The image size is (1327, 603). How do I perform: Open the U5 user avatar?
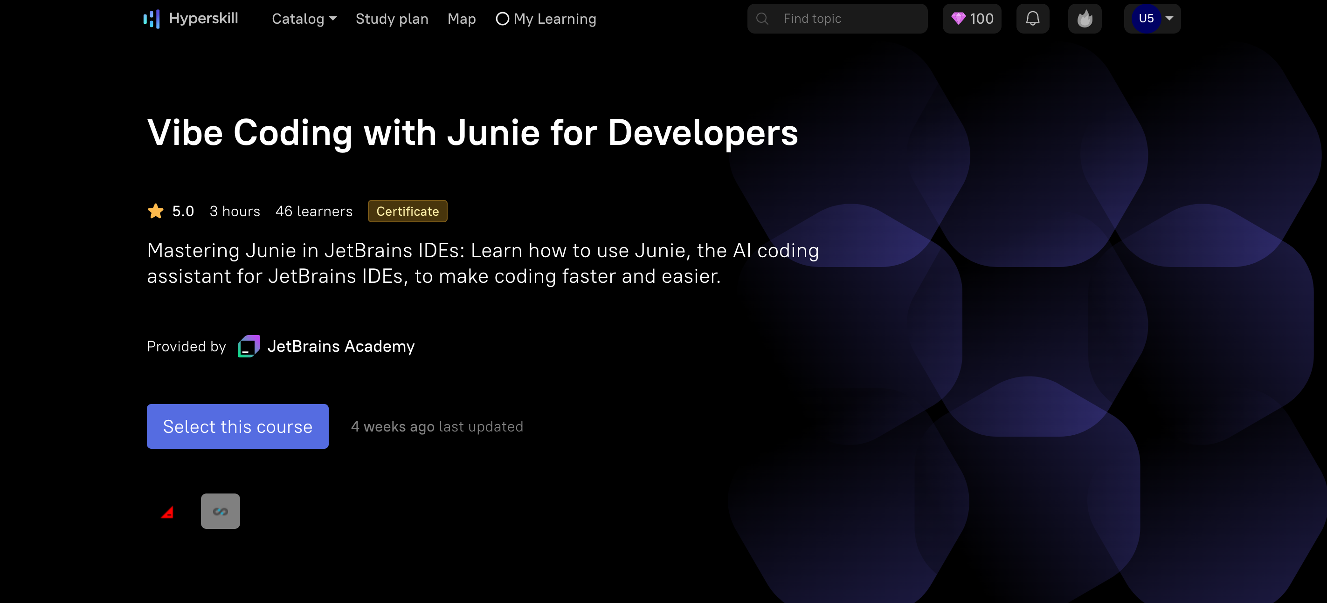tap(1146, 19)
